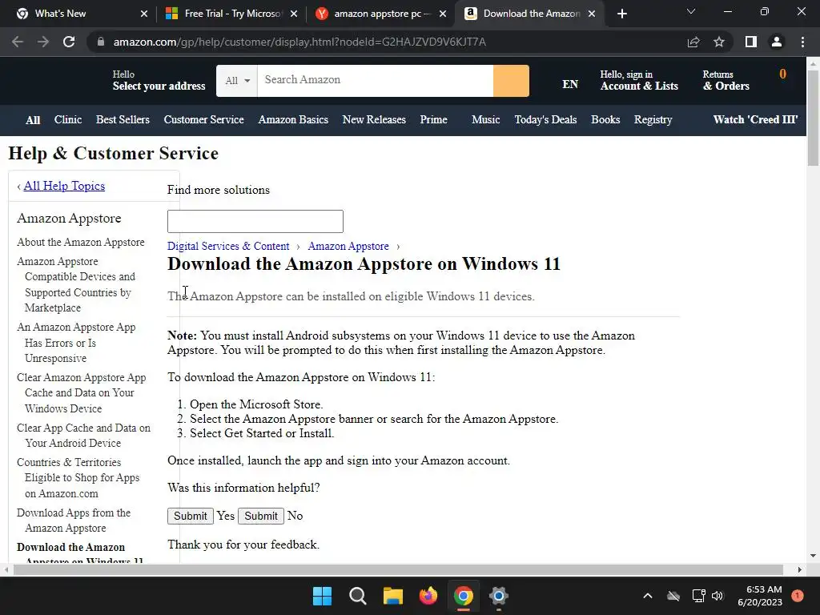Click the vertical page scrollbar thumb
Viewport: 820px width, 615px height.
(x=813, y=118)
